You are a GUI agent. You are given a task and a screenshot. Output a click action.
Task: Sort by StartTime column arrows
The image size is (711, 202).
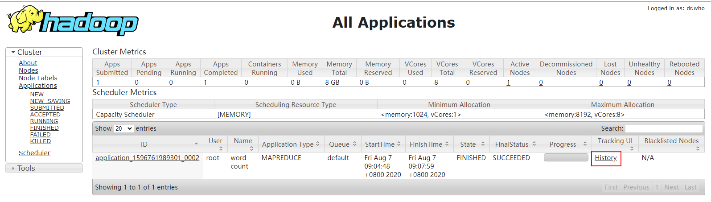399,144
